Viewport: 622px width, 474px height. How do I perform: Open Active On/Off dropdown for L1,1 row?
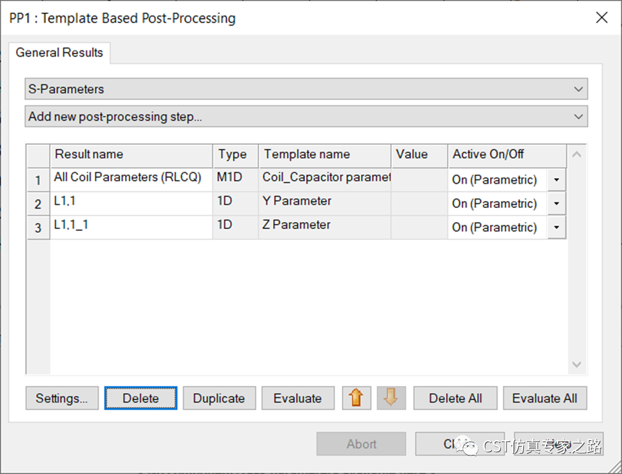pyautogui.click(x=556, y=204)
